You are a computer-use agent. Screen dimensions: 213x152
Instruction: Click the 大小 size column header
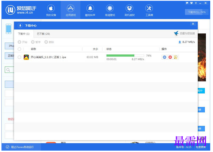(x=95, y=49)
